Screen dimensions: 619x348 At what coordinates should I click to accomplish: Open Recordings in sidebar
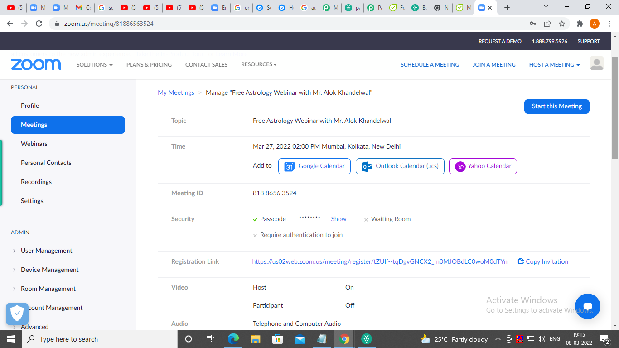(36, 182)
